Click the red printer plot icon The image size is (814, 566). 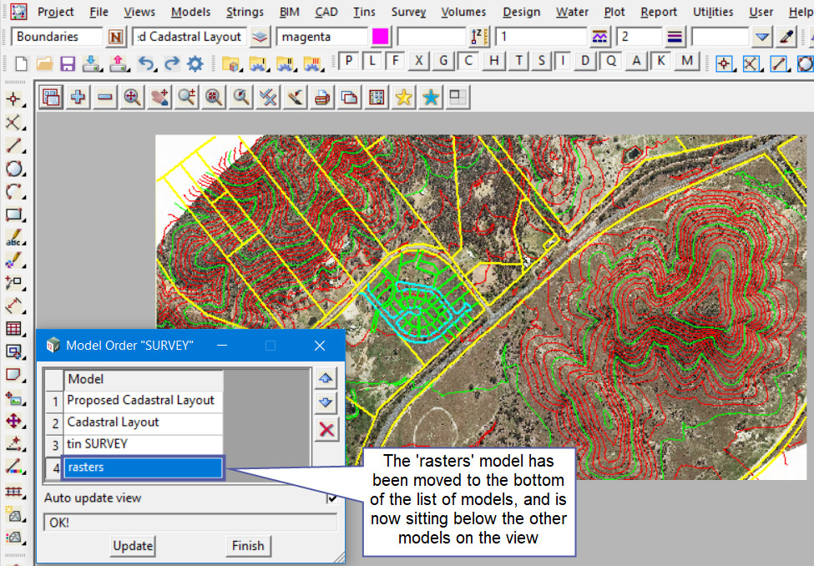(322, 98)
